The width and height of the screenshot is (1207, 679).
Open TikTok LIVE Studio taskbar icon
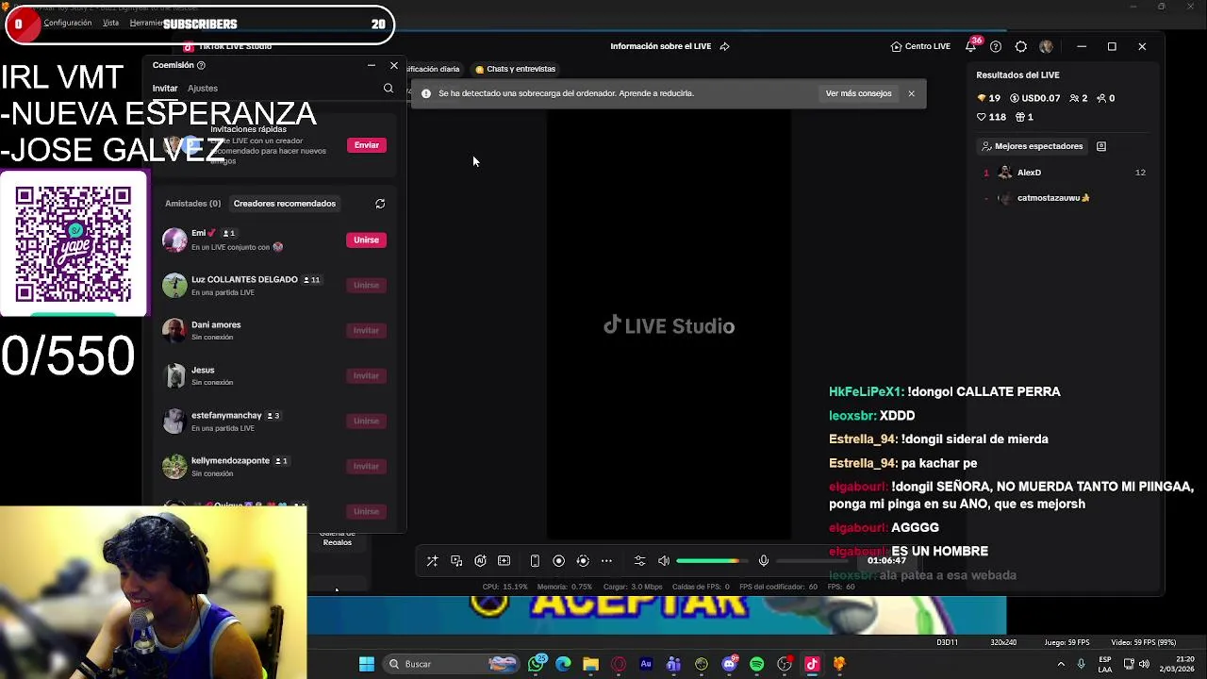(812, 664)
